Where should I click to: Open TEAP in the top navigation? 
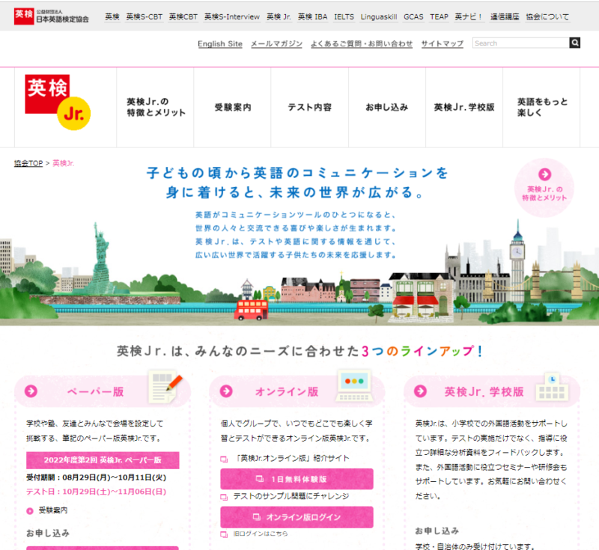439,16
